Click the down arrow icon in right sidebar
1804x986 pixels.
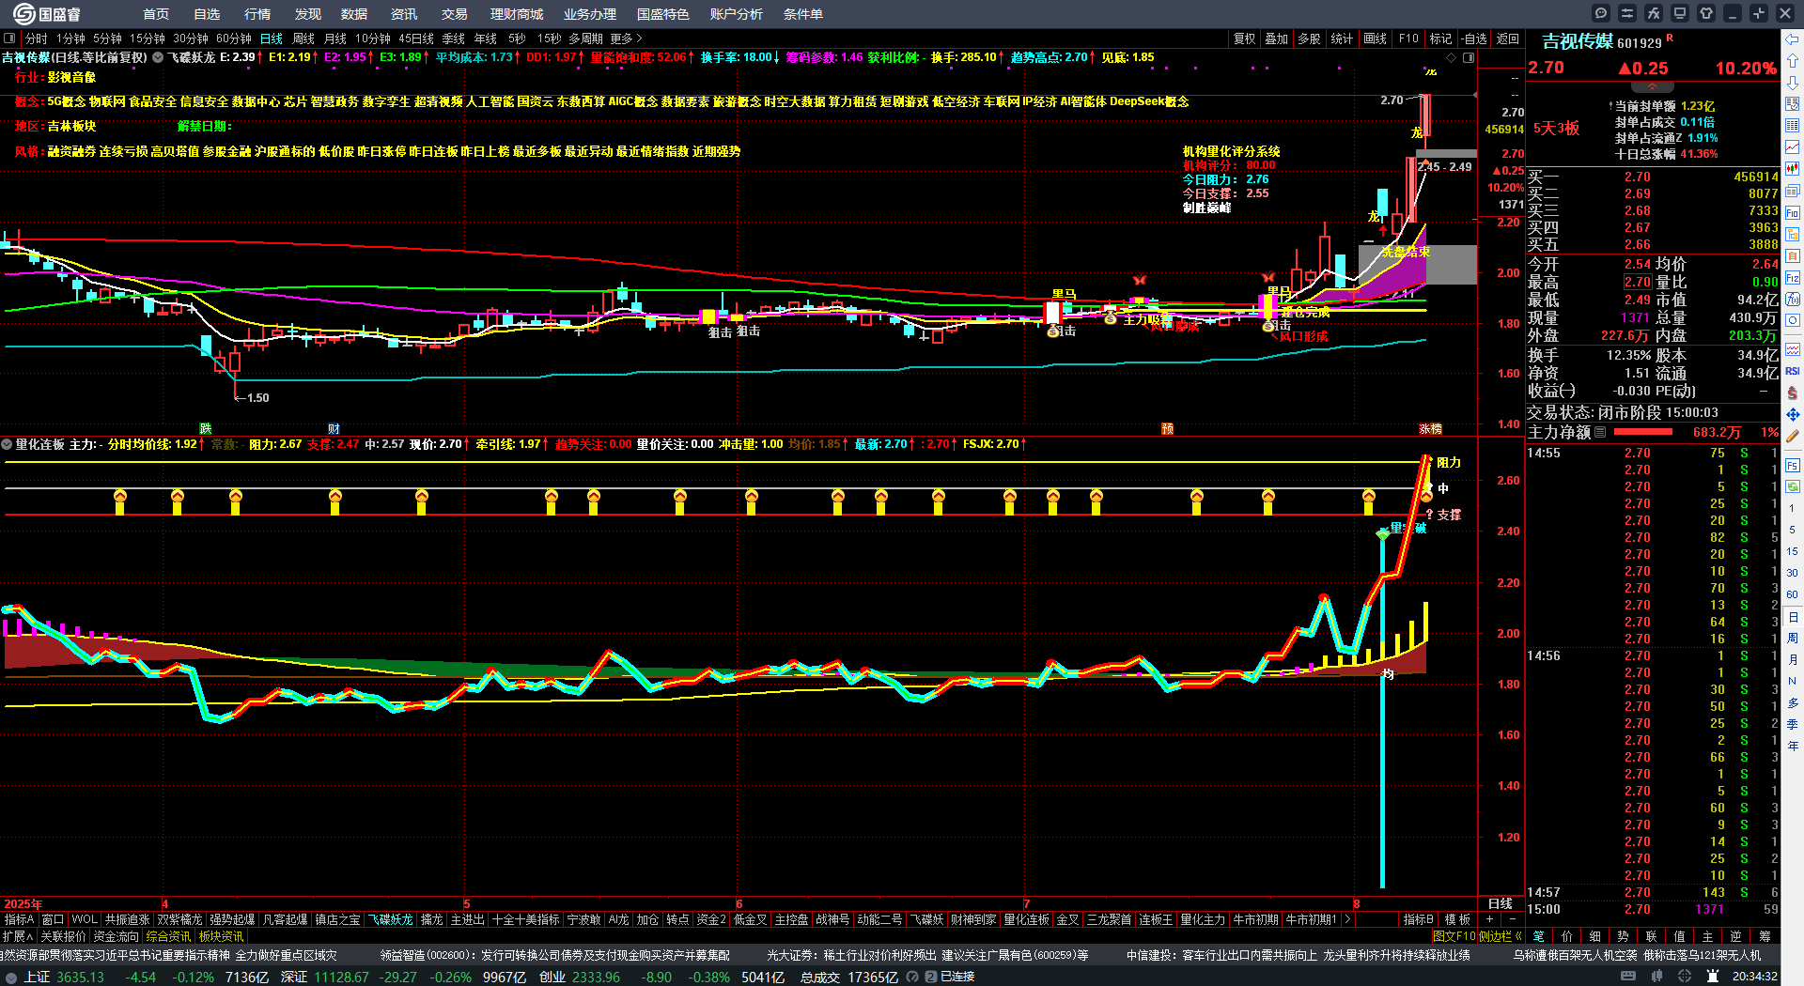coord(1793,83)
